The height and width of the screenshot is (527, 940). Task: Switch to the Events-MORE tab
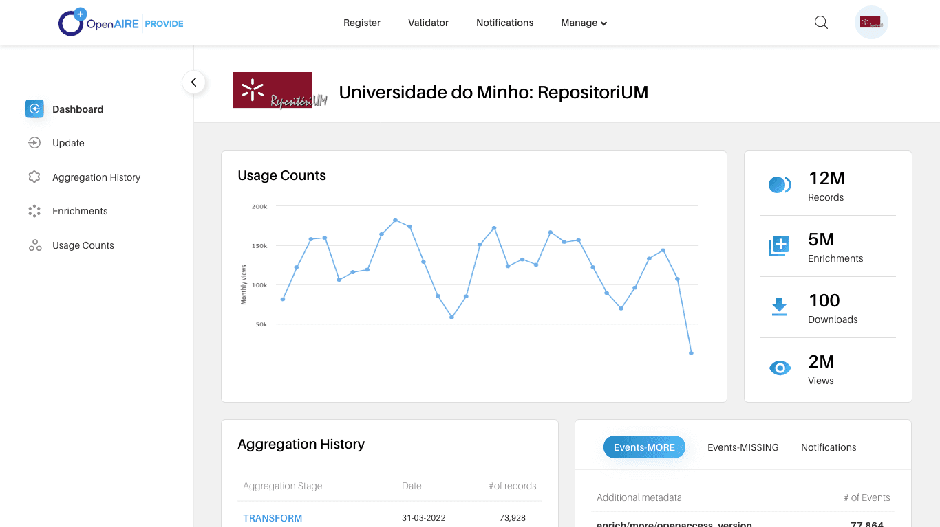tap(645, 447)
